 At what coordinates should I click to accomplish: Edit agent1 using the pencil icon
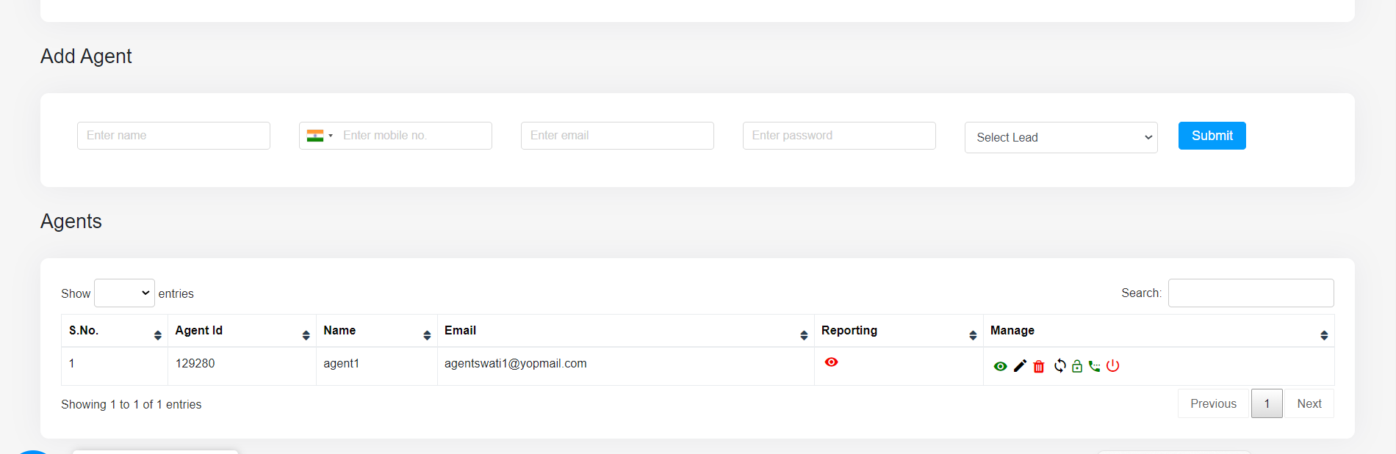[1020, 366]
